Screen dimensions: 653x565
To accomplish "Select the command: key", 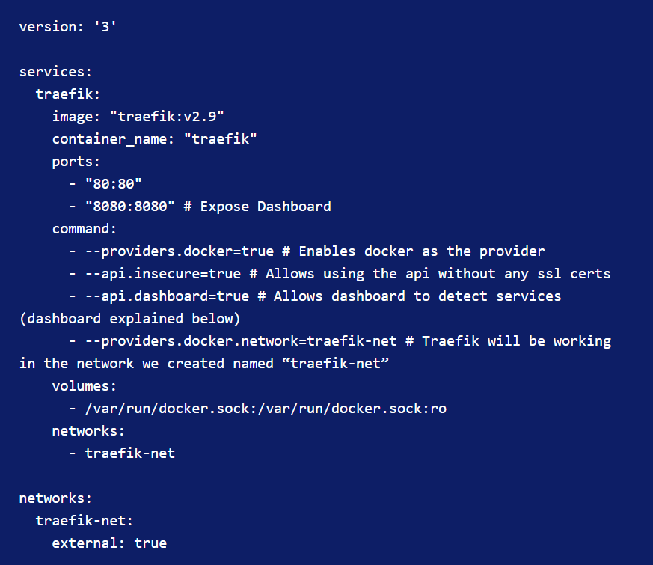I will tap(84, 229).
